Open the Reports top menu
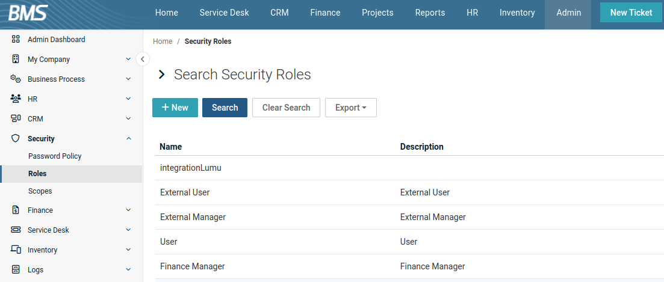The image size is (664, 282). (430, 13)
